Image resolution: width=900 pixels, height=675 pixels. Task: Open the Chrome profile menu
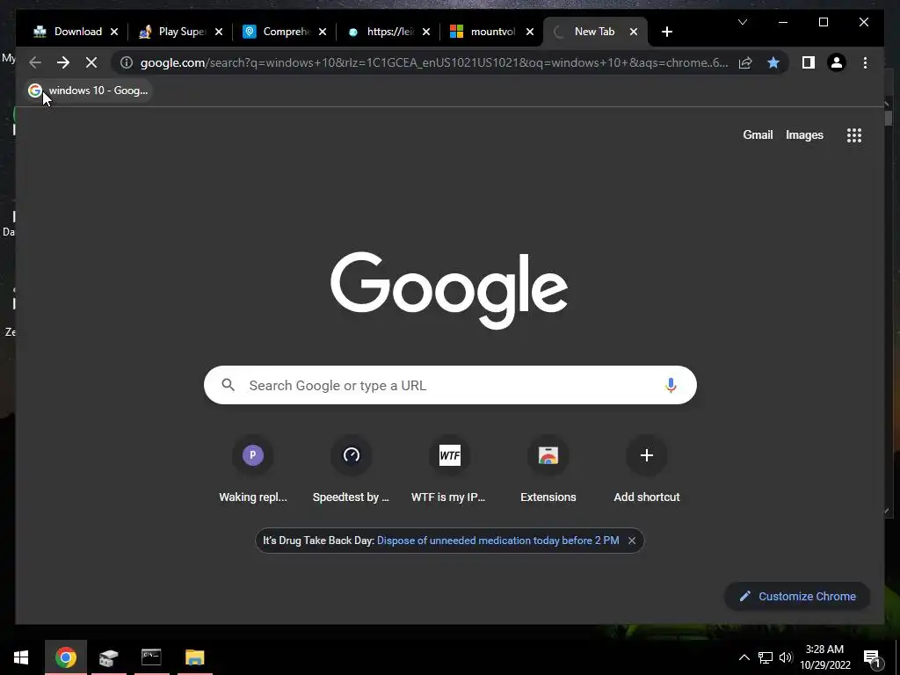click(837, 62)
